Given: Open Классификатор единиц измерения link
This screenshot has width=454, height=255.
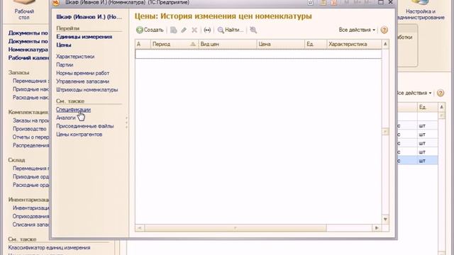Looking at the screenshot, I should click(x=49, y=247).
